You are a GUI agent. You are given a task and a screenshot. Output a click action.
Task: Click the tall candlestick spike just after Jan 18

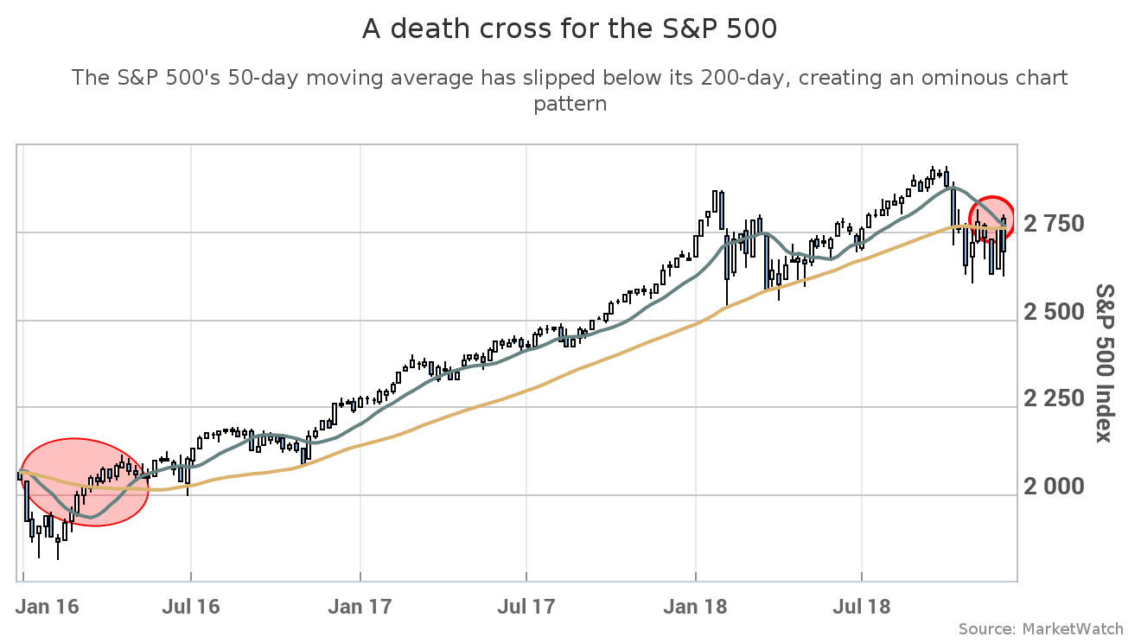click(717, 207)
